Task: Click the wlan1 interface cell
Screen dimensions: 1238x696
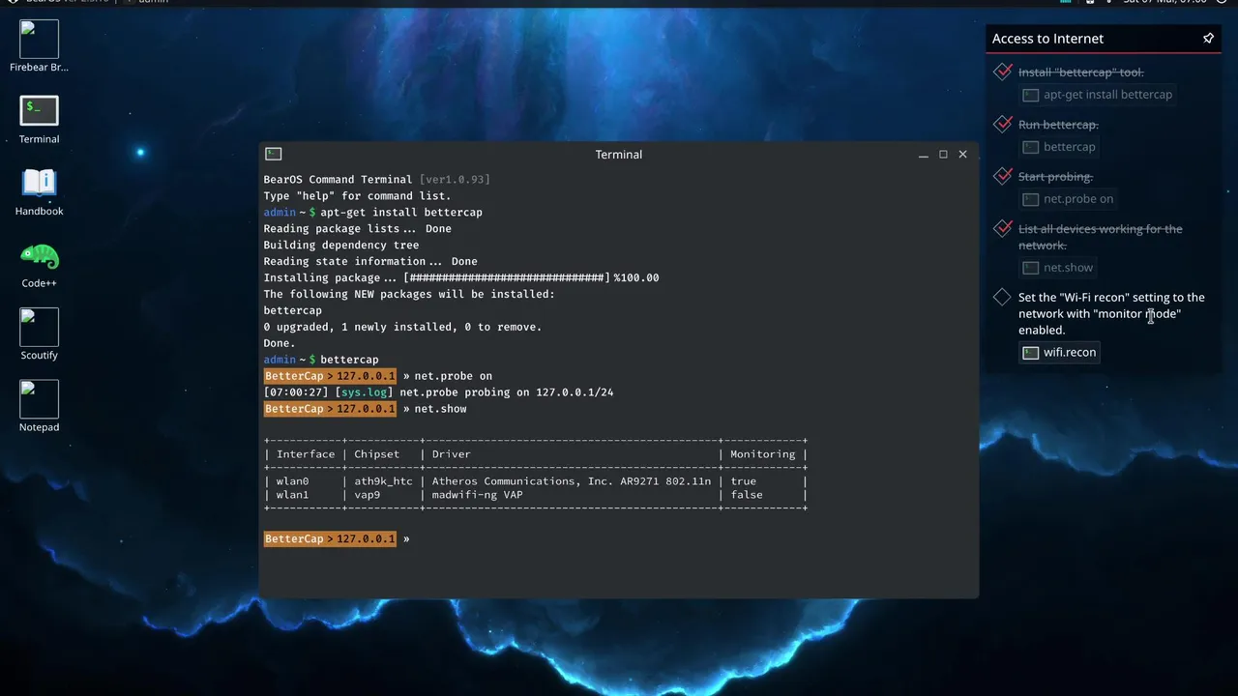Action: point(293,495)
